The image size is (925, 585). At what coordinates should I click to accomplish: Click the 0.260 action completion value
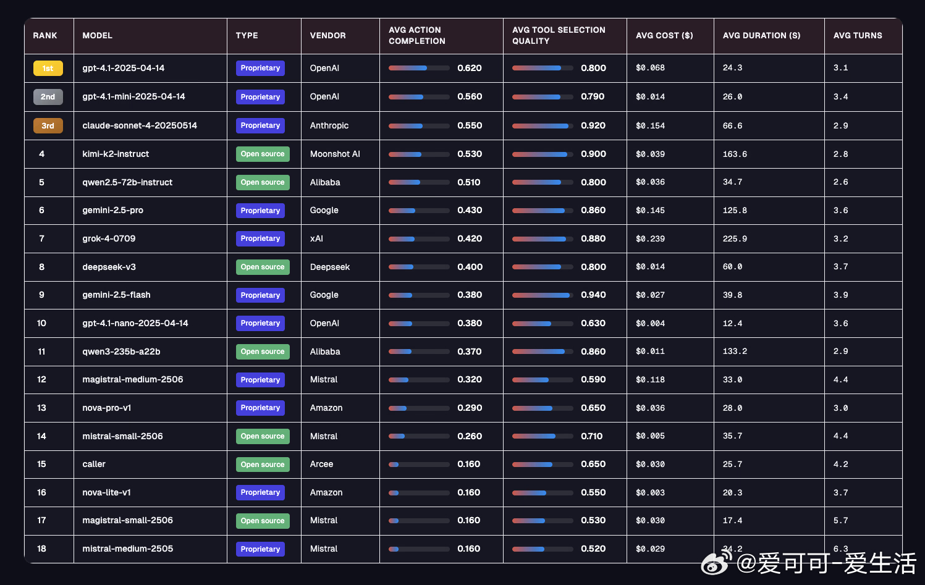[x=470, y=436]
